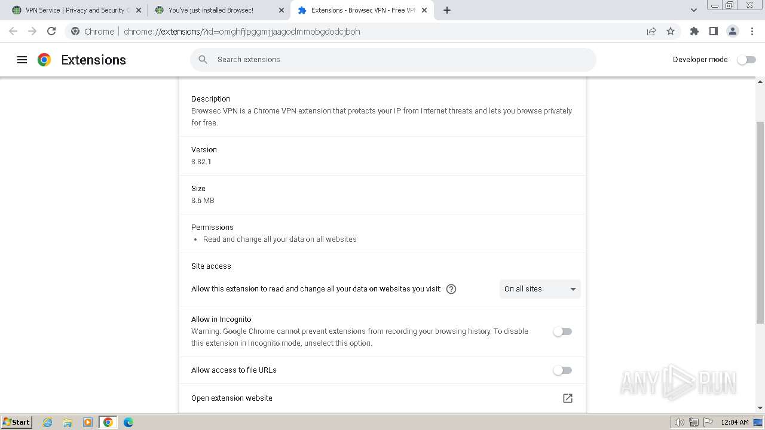Screen dimensions: 765x430
Task: Close the You've just installed Browsec tab
Action: click(x=281, y=10)
